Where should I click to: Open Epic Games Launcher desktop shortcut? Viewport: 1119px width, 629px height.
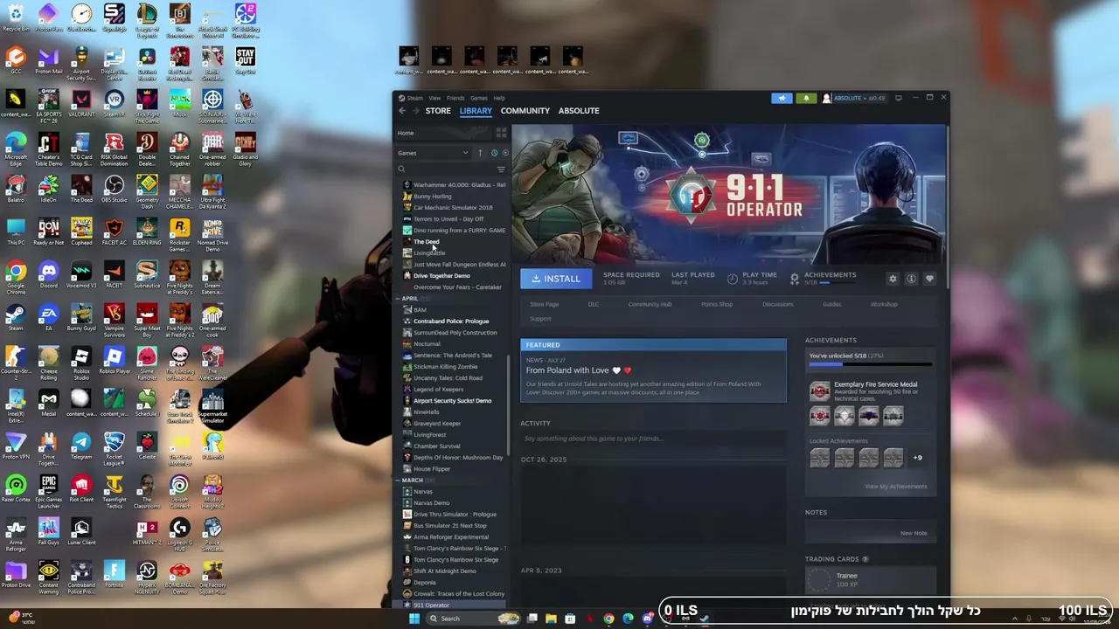[x=48, y=493]
